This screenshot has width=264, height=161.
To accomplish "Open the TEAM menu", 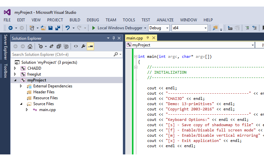I will [111, 20].
